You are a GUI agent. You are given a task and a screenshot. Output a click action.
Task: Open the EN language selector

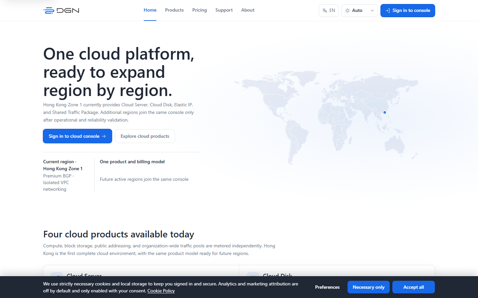tap(329, 11)
